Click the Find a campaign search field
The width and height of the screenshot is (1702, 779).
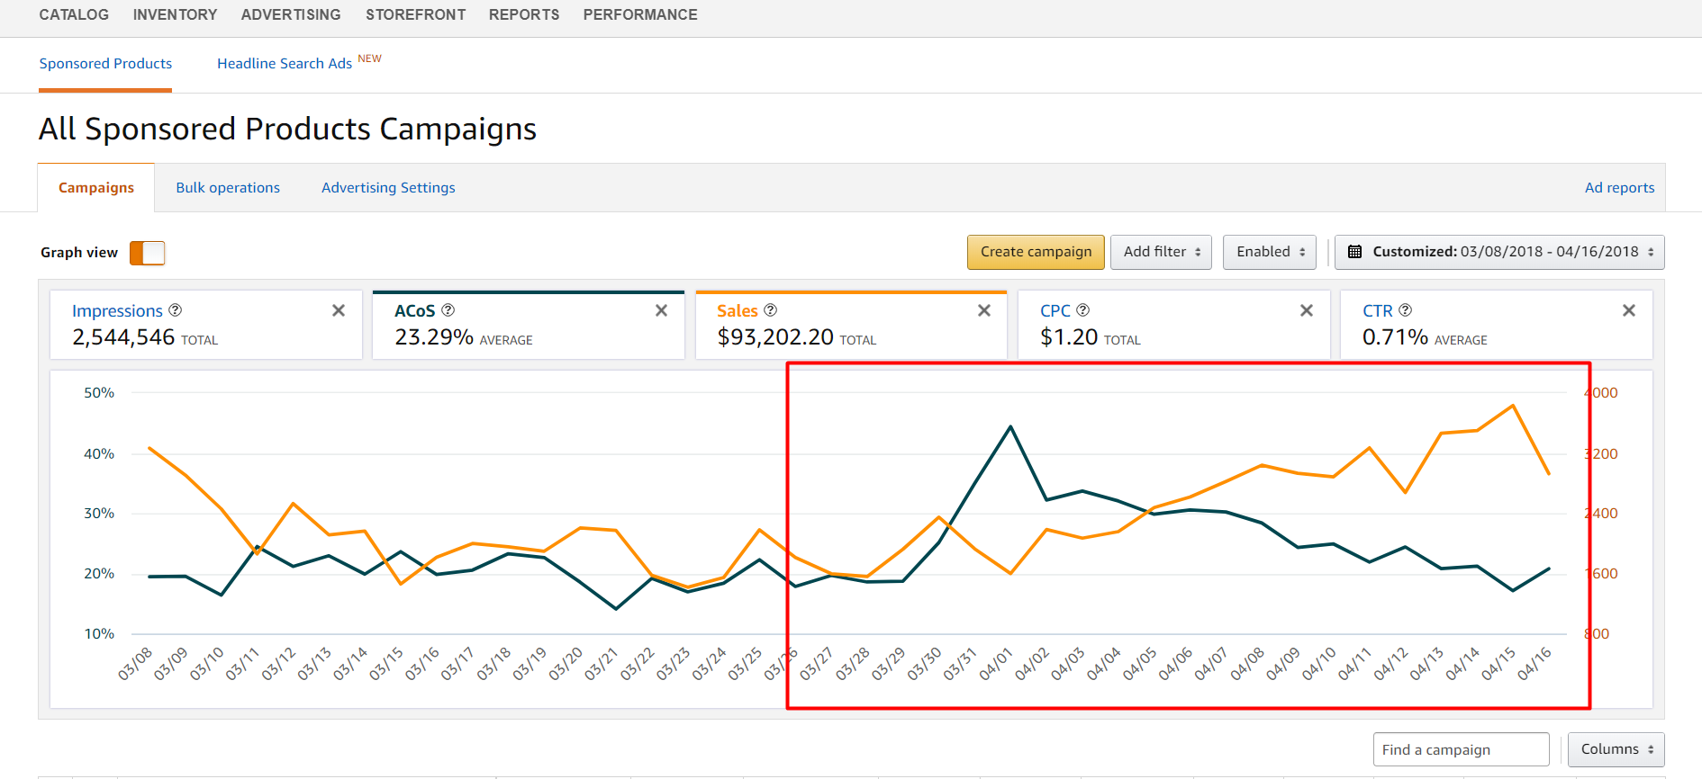pyautogui.click(x=1461, y=749)
